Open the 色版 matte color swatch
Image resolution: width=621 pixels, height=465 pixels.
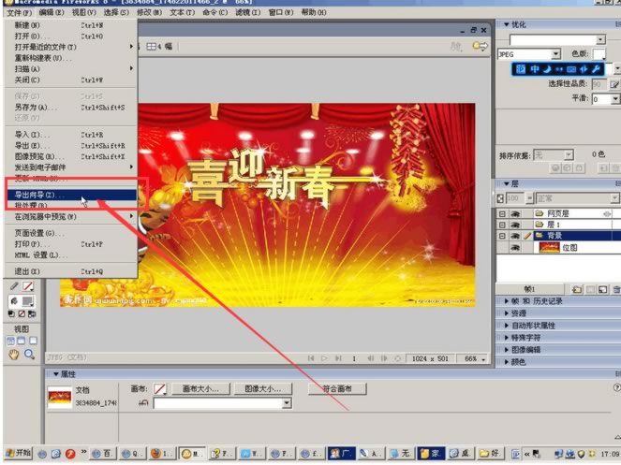click(599, 54)
